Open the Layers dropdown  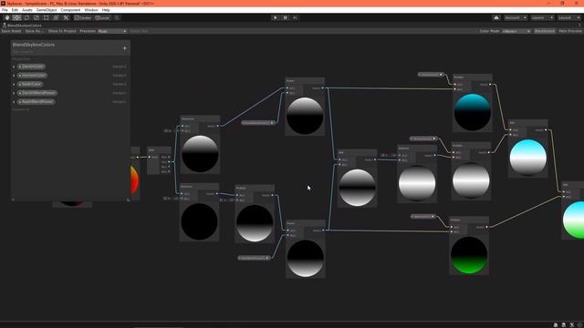coord(542,18)
